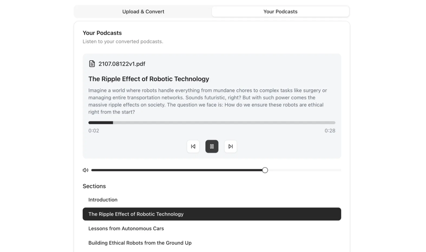Click the PDF document file icon
Screen dimensions: 426x252
pyautogui.click(x=92, y=64)
